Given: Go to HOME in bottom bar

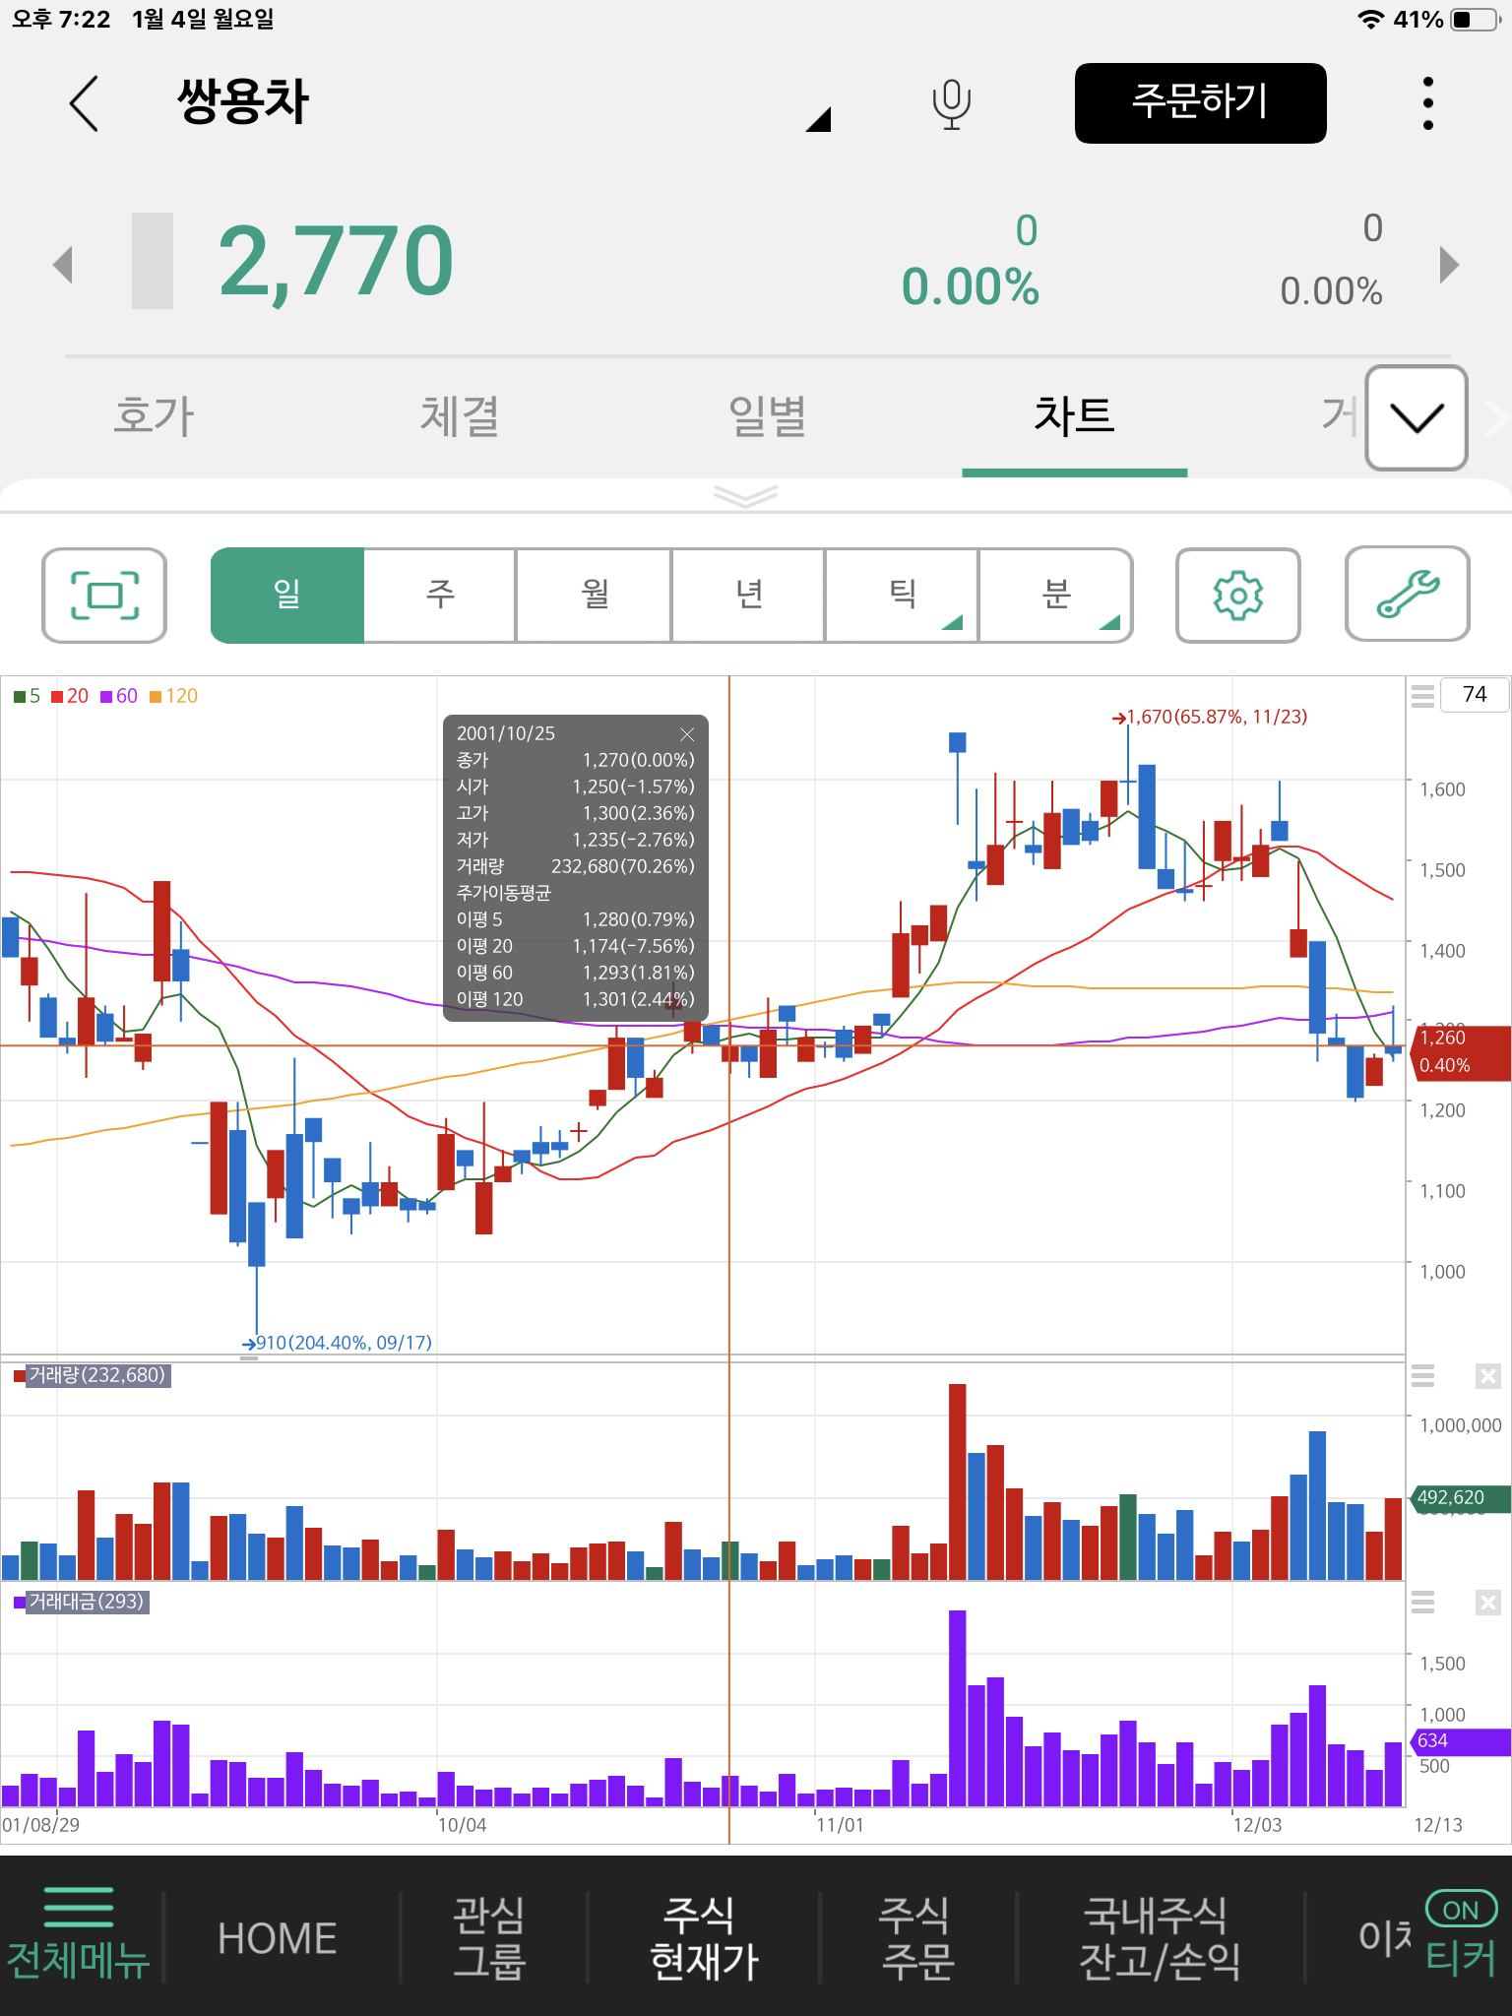Looking at the screenshot, I should [x=277, y=1938].
